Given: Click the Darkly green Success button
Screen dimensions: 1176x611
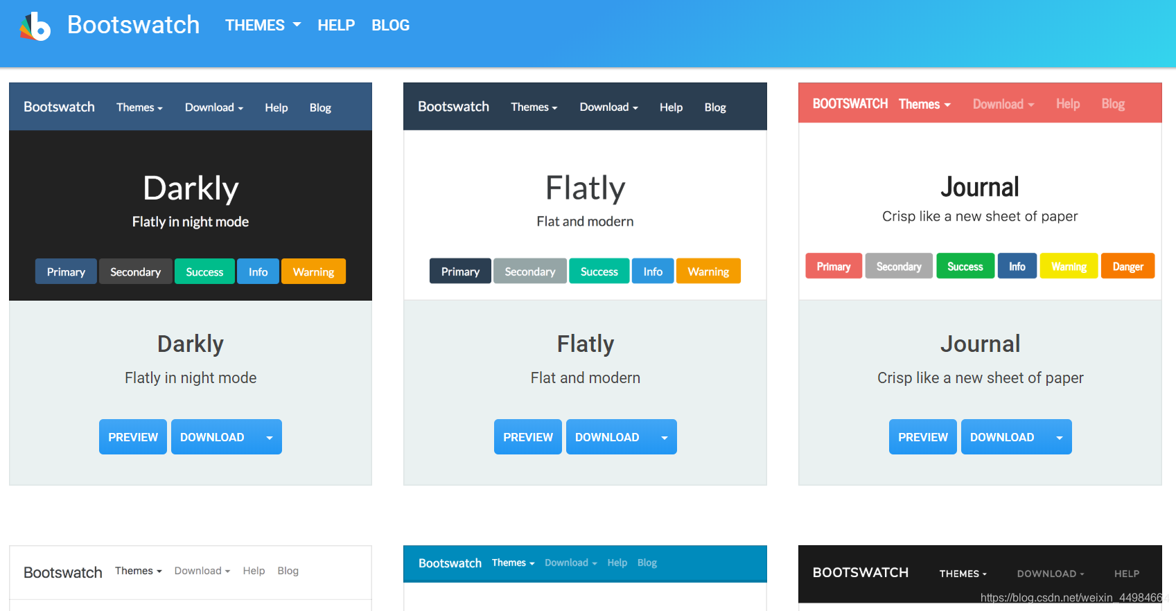Looking at the screenshot, I should [204, 272].
